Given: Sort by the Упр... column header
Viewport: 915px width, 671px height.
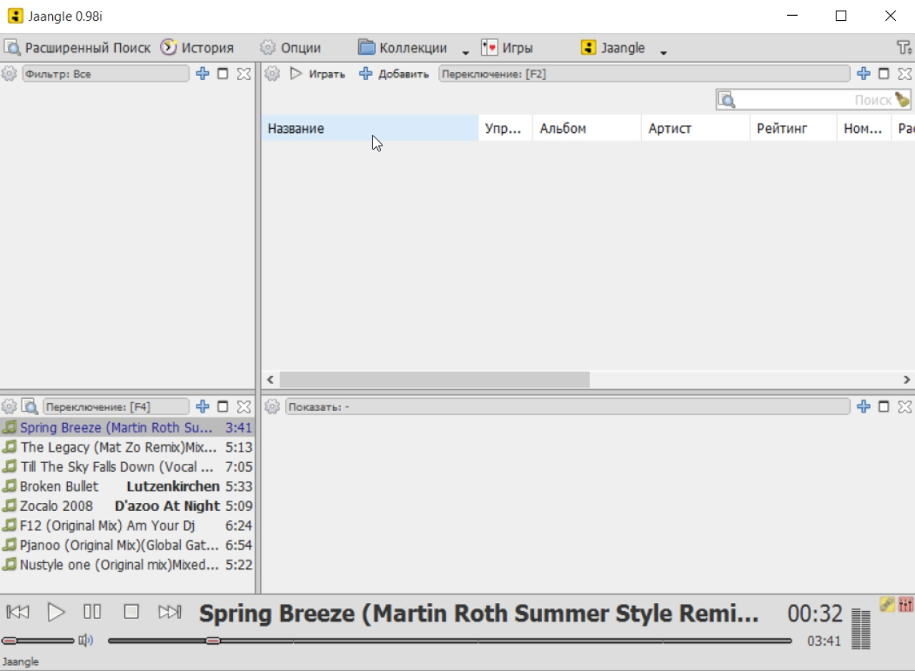Looking at the screenshot, I should 505,129.
